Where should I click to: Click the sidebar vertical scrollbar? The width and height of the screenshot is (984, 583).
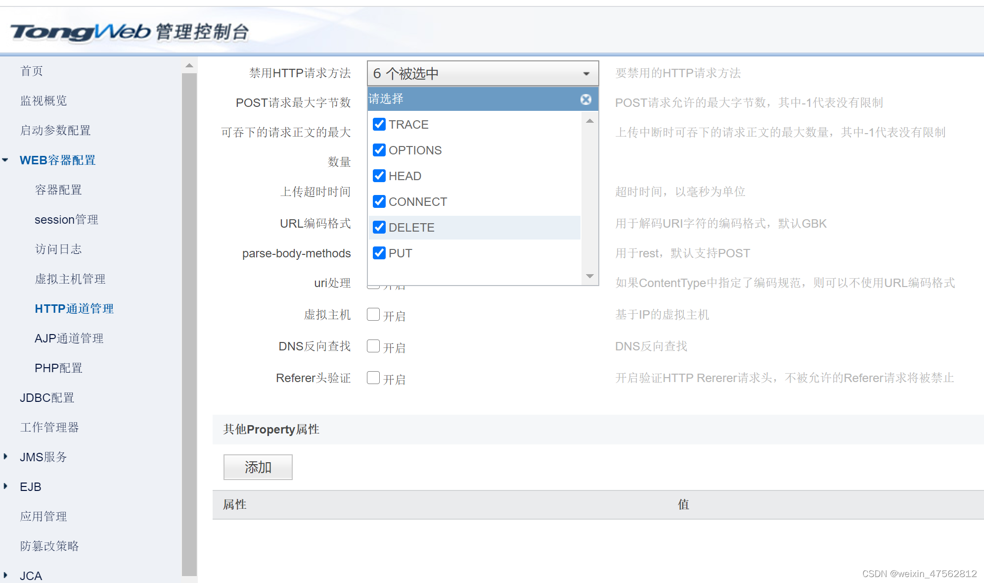(x=189, y=322)
